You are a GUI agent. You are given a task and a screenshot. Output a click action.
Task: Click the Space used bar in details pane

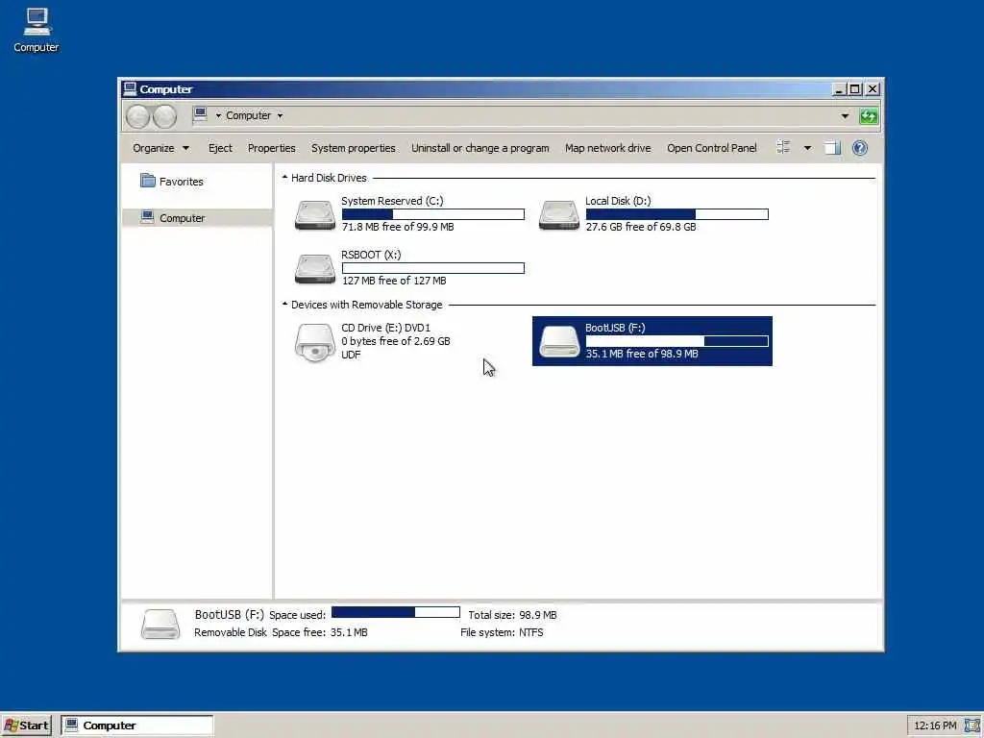coord(395,612)
